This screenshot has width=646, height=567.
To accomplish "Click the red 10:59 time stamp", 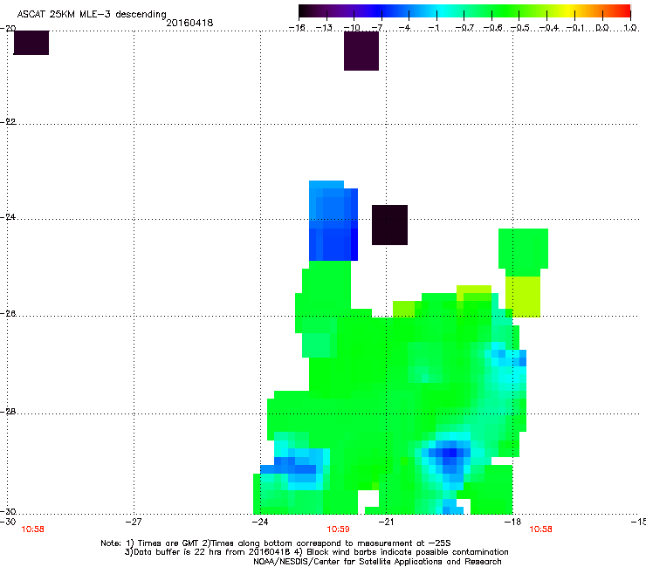I will [x=338, y=529].
